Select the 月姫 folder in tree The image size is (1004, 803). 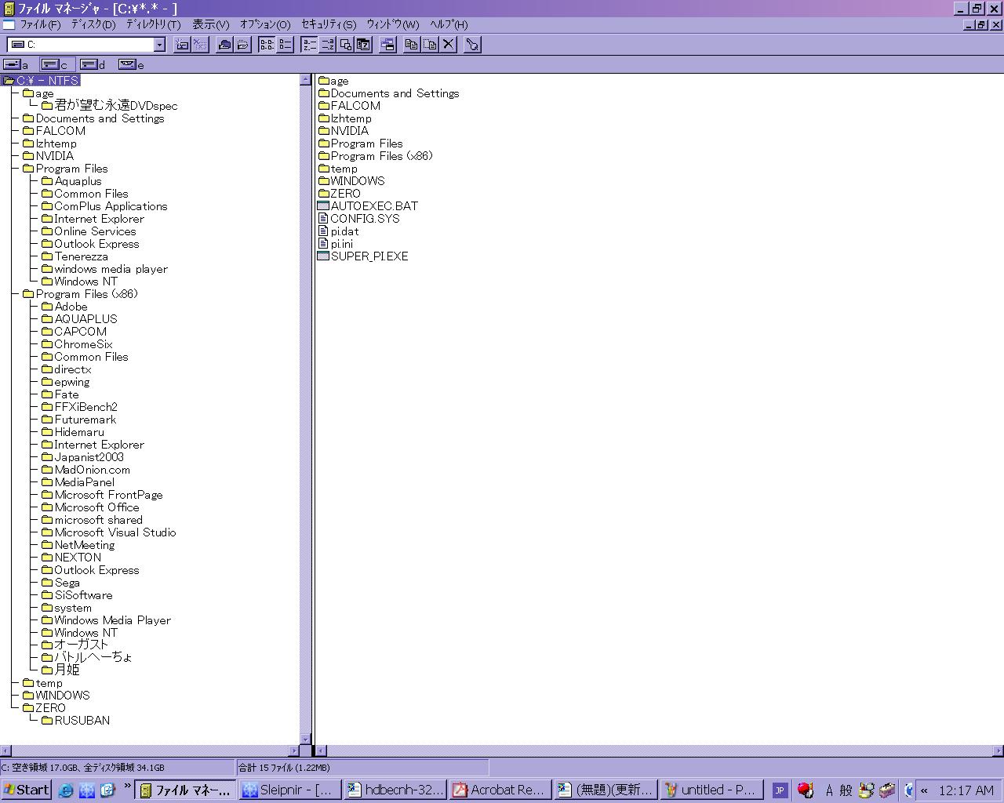60,670
